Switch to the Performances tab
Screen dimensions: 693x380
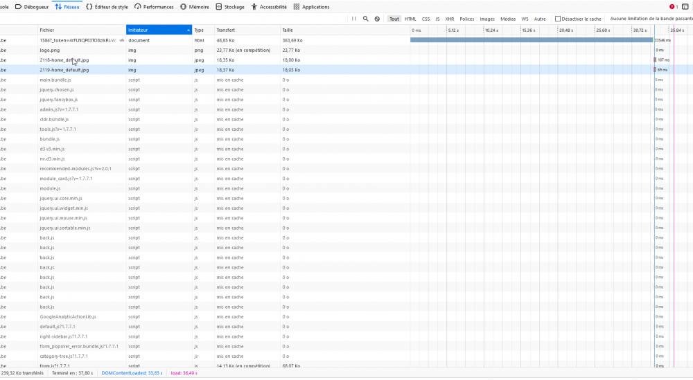[155, 7]
